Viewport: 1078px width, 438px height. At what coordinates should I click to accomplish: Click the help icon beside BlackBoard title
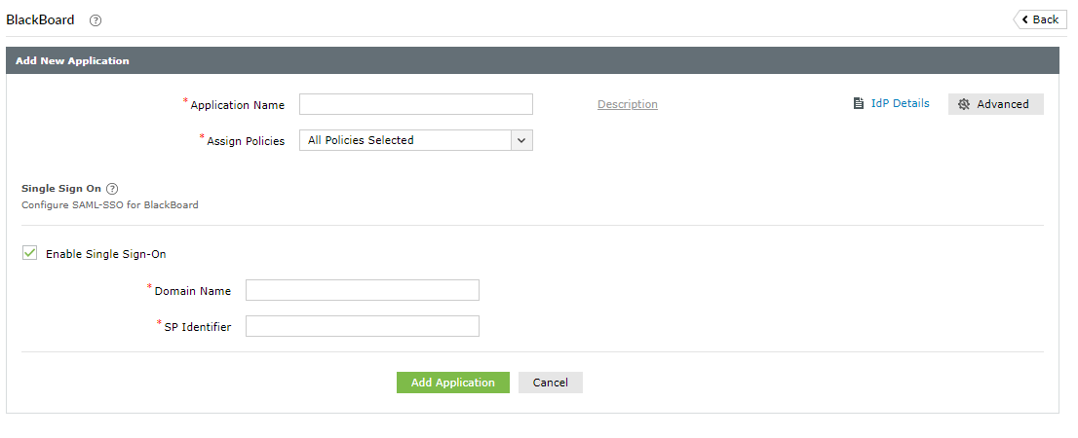tap(96, 20)
